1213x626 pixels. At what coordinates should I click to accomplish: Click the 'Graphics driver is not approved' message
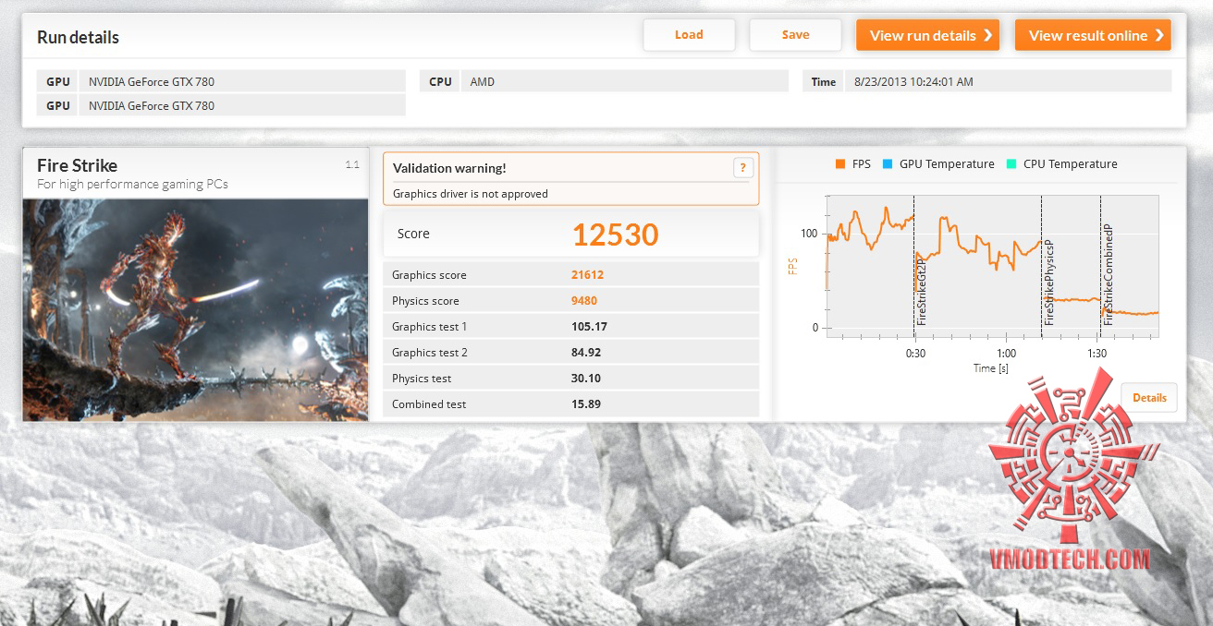470,194
